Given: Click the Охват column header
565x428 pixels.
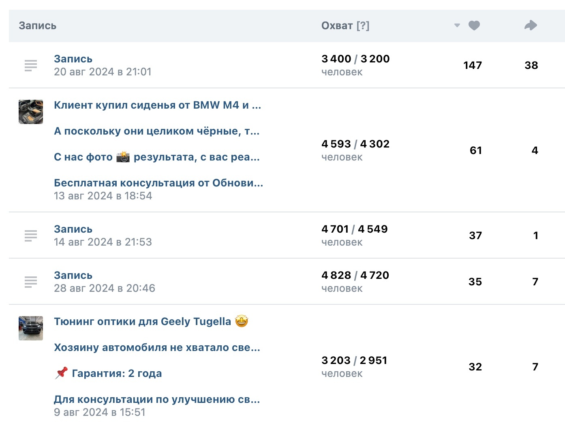Looking at the screenshot, I should 337,26.
